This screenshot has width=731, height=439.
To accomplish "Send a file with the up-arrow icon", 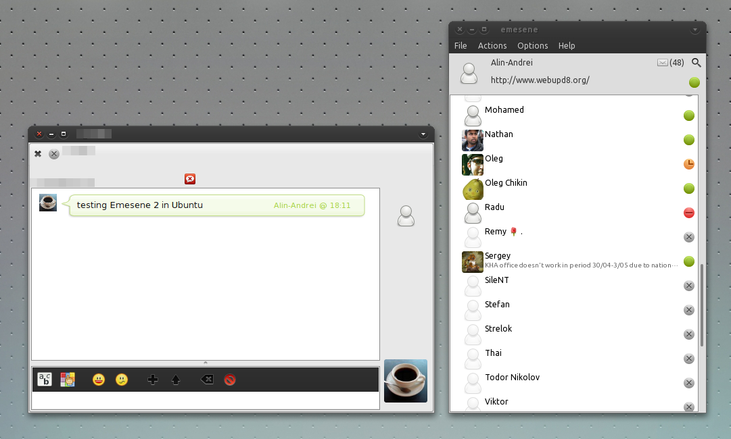I will point(176,380).
